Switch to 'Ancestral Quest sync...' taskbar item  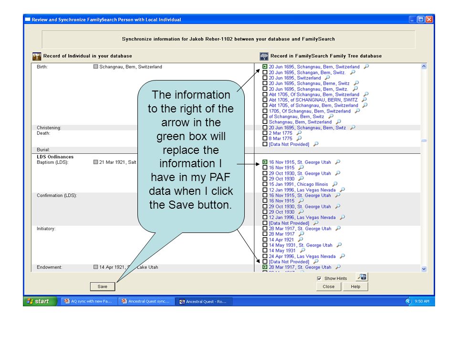click(x=146, y=301)
